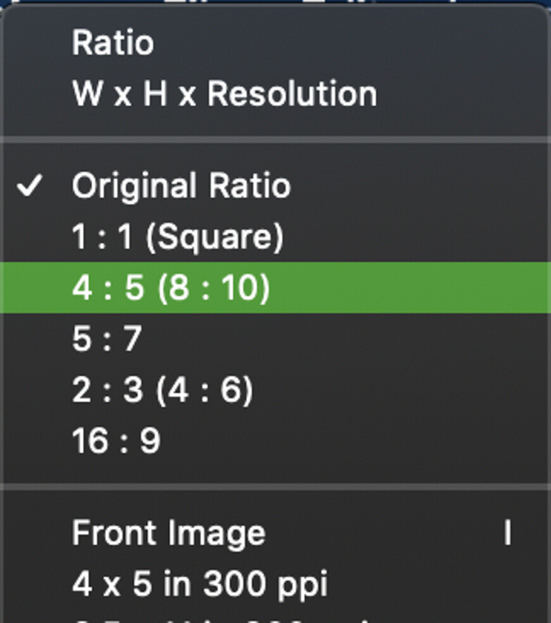Screen dimensions: 551x623
Task: Select the checked Original Ratio item
Action: coord(181,186)
